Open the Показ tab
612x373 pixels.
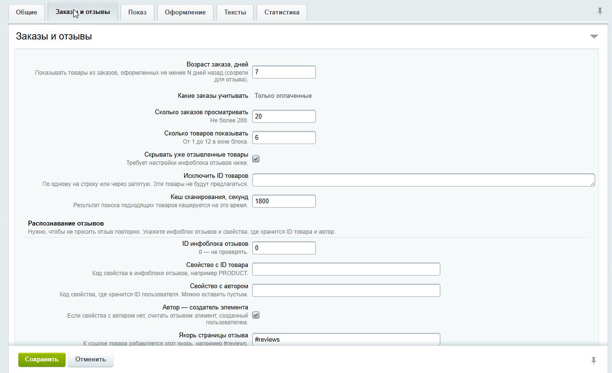(x=137, y=13)
